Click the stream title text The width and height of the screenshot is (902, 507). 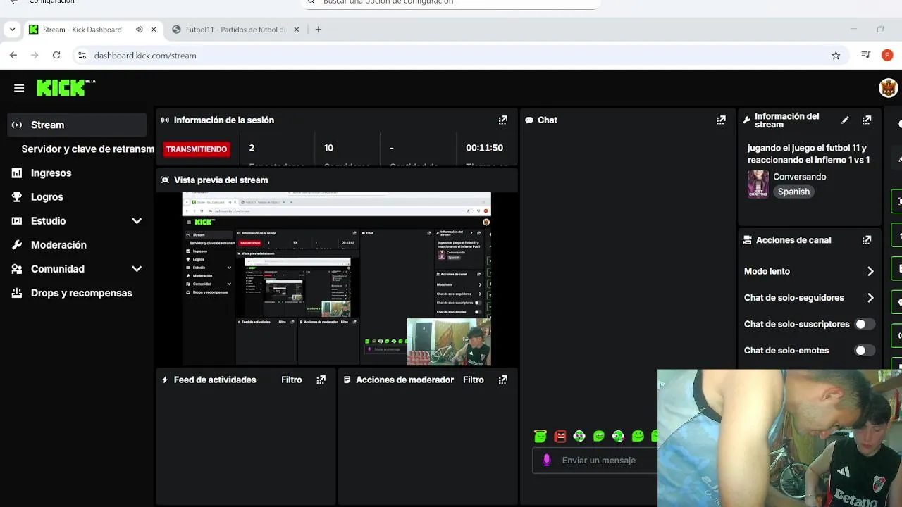(x=808, y=154)
